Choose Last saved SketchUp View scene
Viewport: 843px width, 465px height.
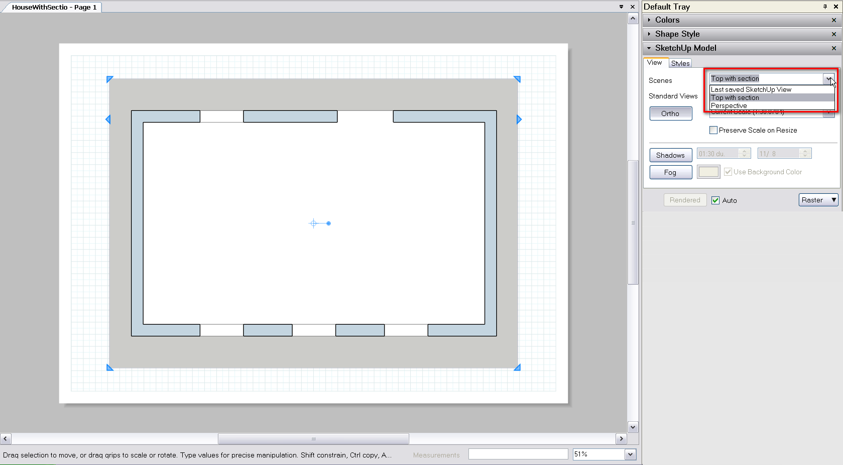(x=772, y=89)
